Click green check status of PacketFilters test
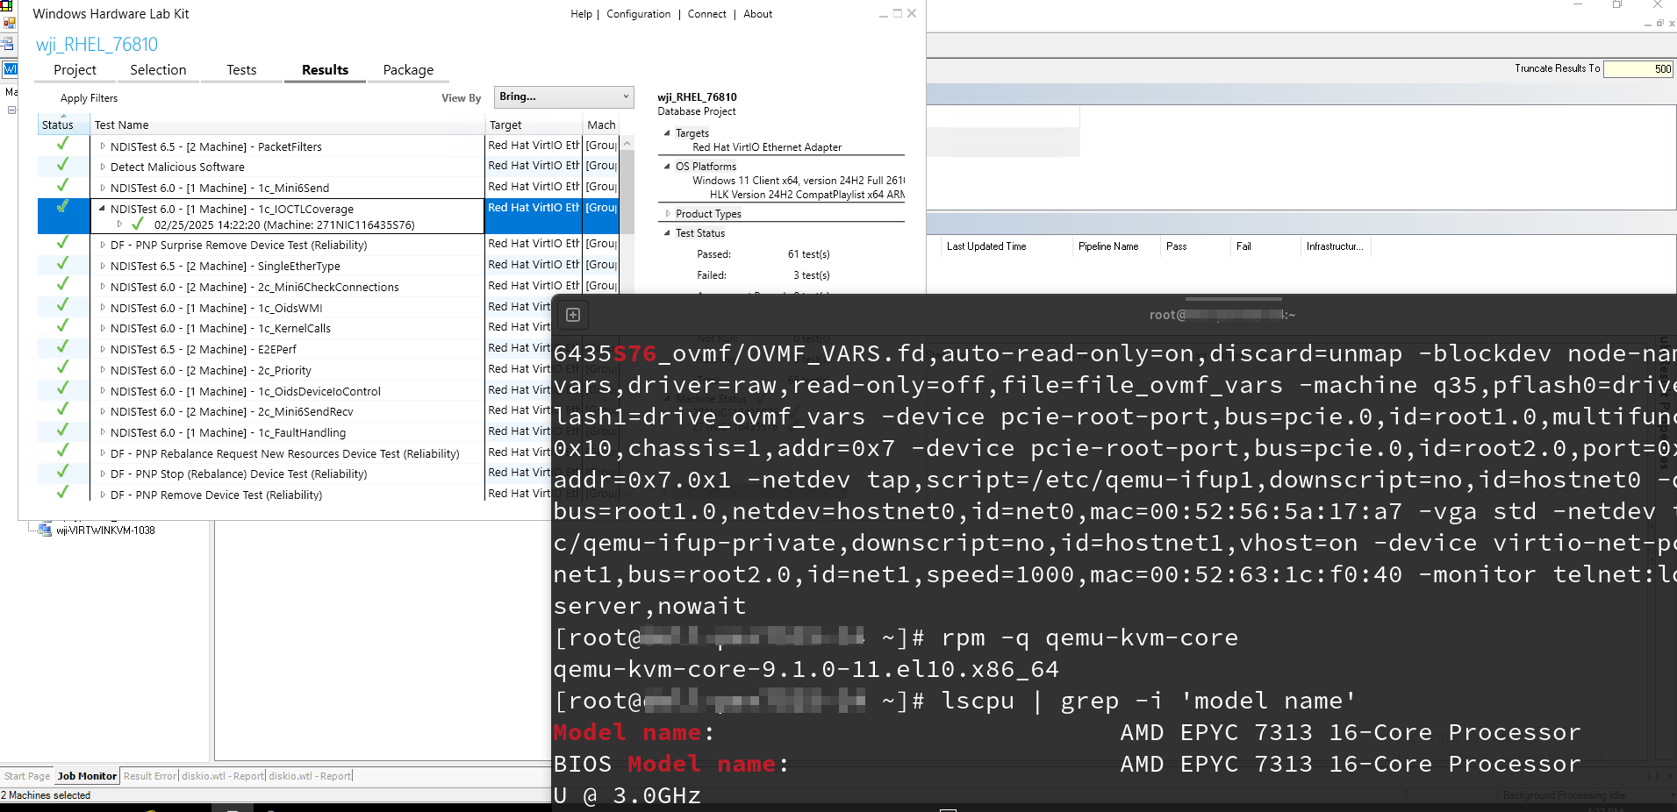The image size is (1677, 812). tap(62, 144)
